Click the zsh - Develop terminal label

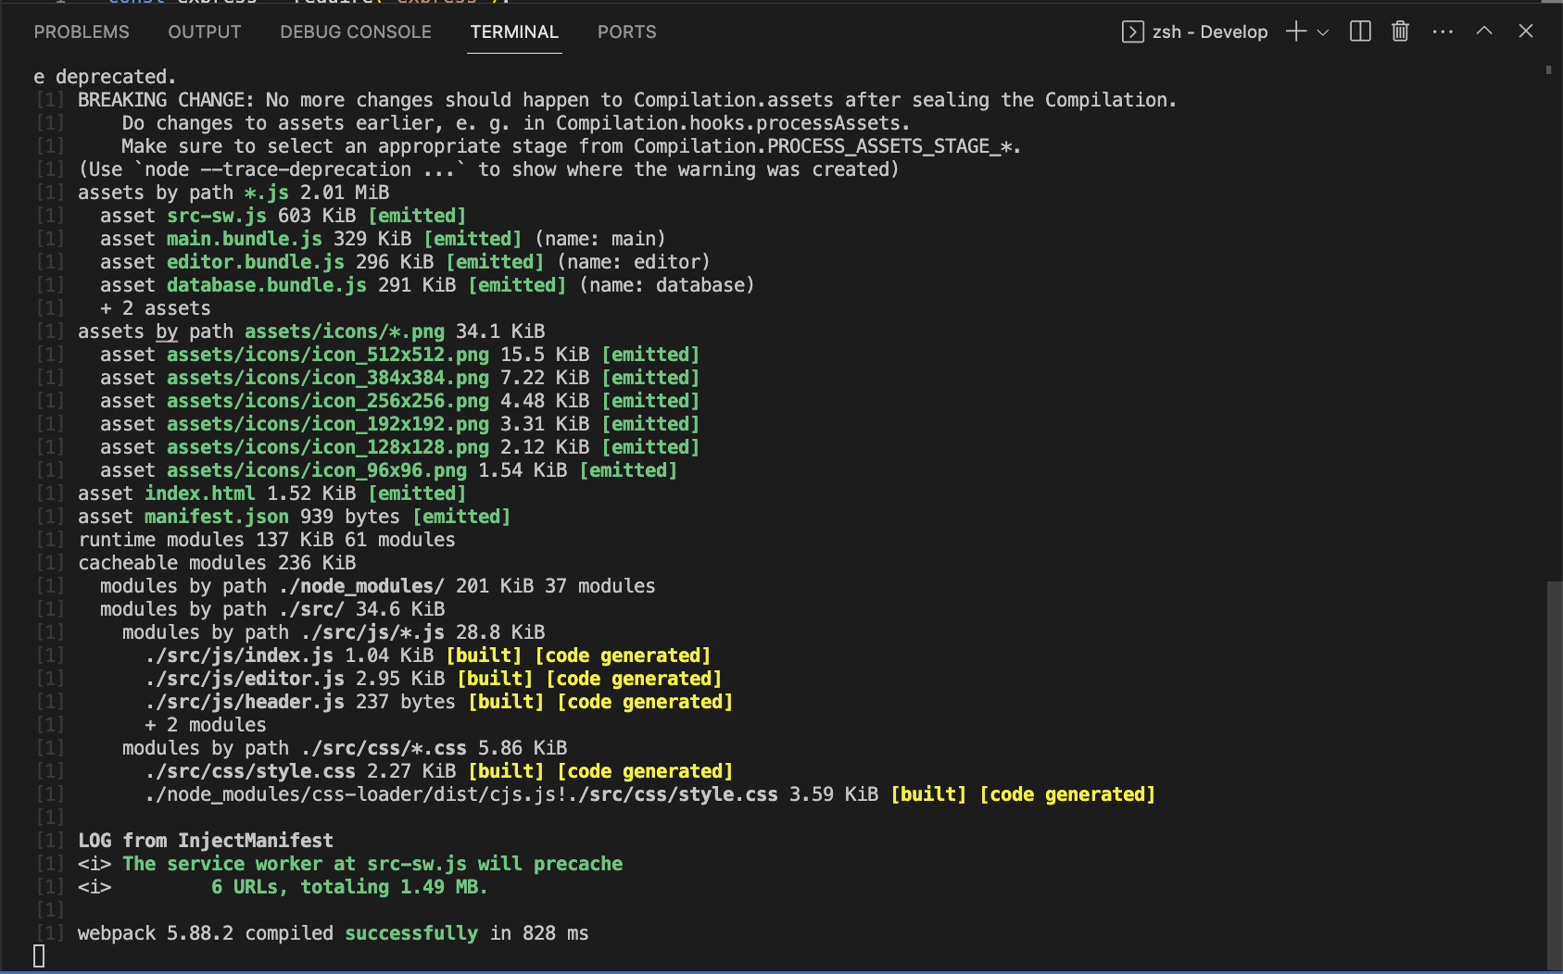(1209, 31)
